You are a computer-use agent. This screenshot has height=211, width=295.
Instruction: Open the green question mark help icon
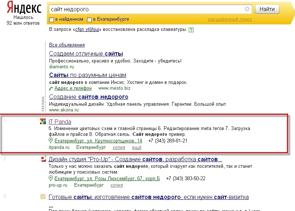coord(191,30)
